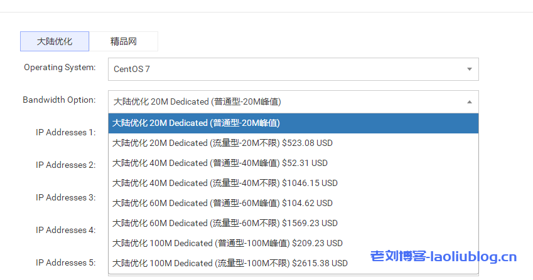The width and height of the screenshot is (533, 280).
Task: Click the 老刘博客 laoliublog.cn watermark
Action: [x=443, y=257]
